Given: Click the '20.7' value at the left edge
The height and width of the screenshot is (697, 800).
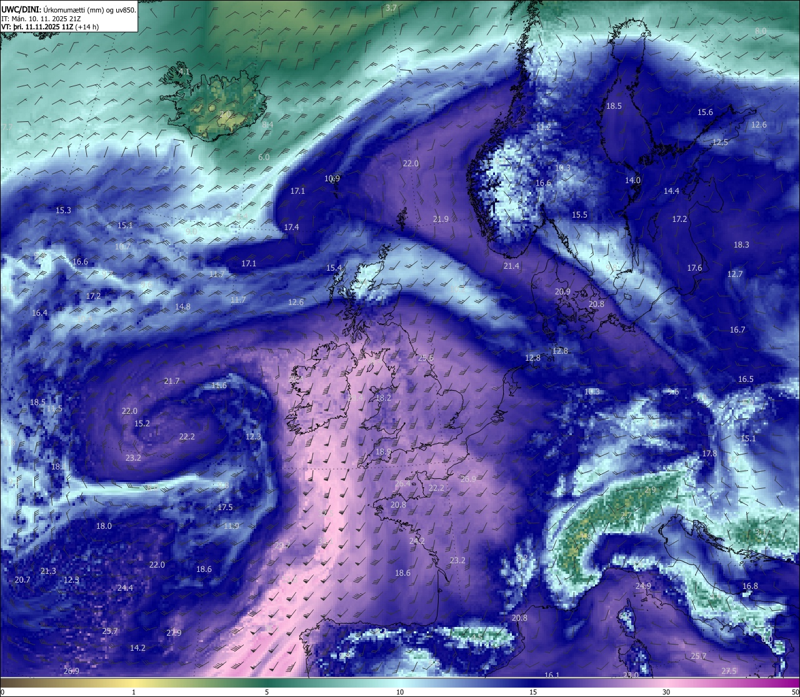Looking at the screenshot, I should pos(22,579).
